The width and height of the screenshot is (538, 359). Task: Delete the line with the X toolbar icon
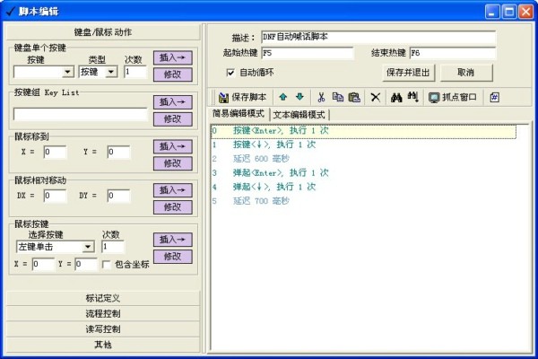pos(376,98)
